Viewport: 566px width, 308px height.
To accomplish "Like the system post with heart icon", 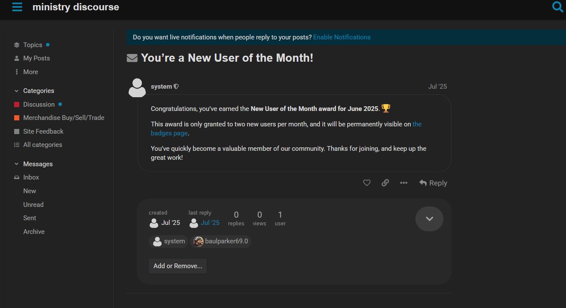I will coord(367,183).
